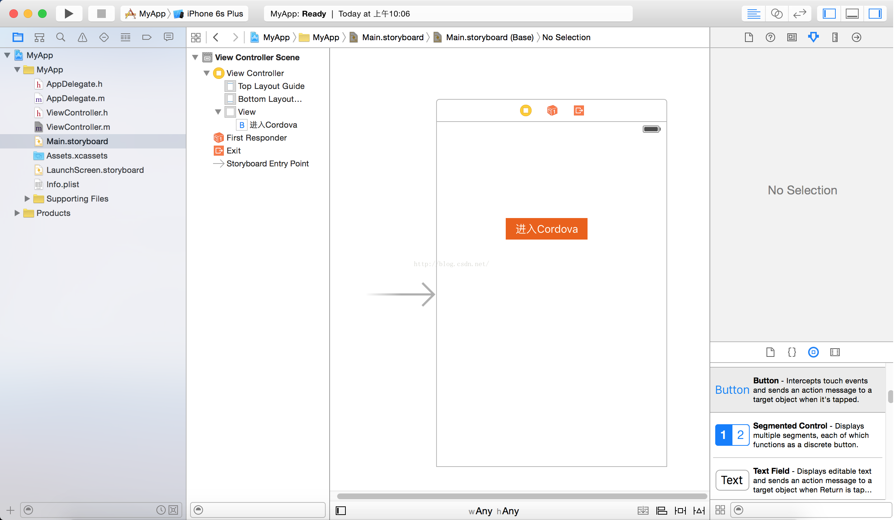Select Storyboard Entry Point in outline
This screenshot has width=896, height=520.
tap(261, 164)
